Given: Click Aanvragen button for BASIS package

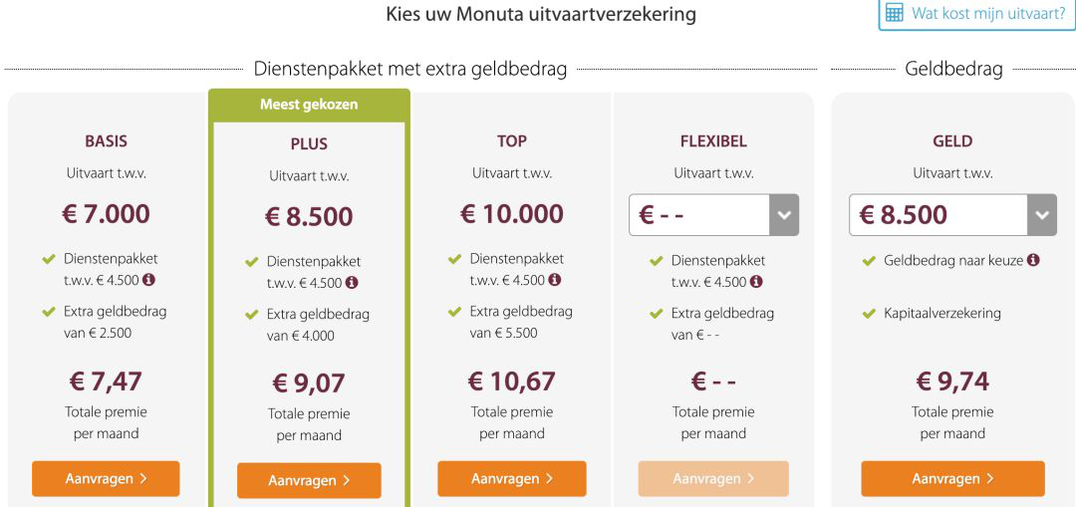Looking at the screenshot, I should [x=106, y=479].
